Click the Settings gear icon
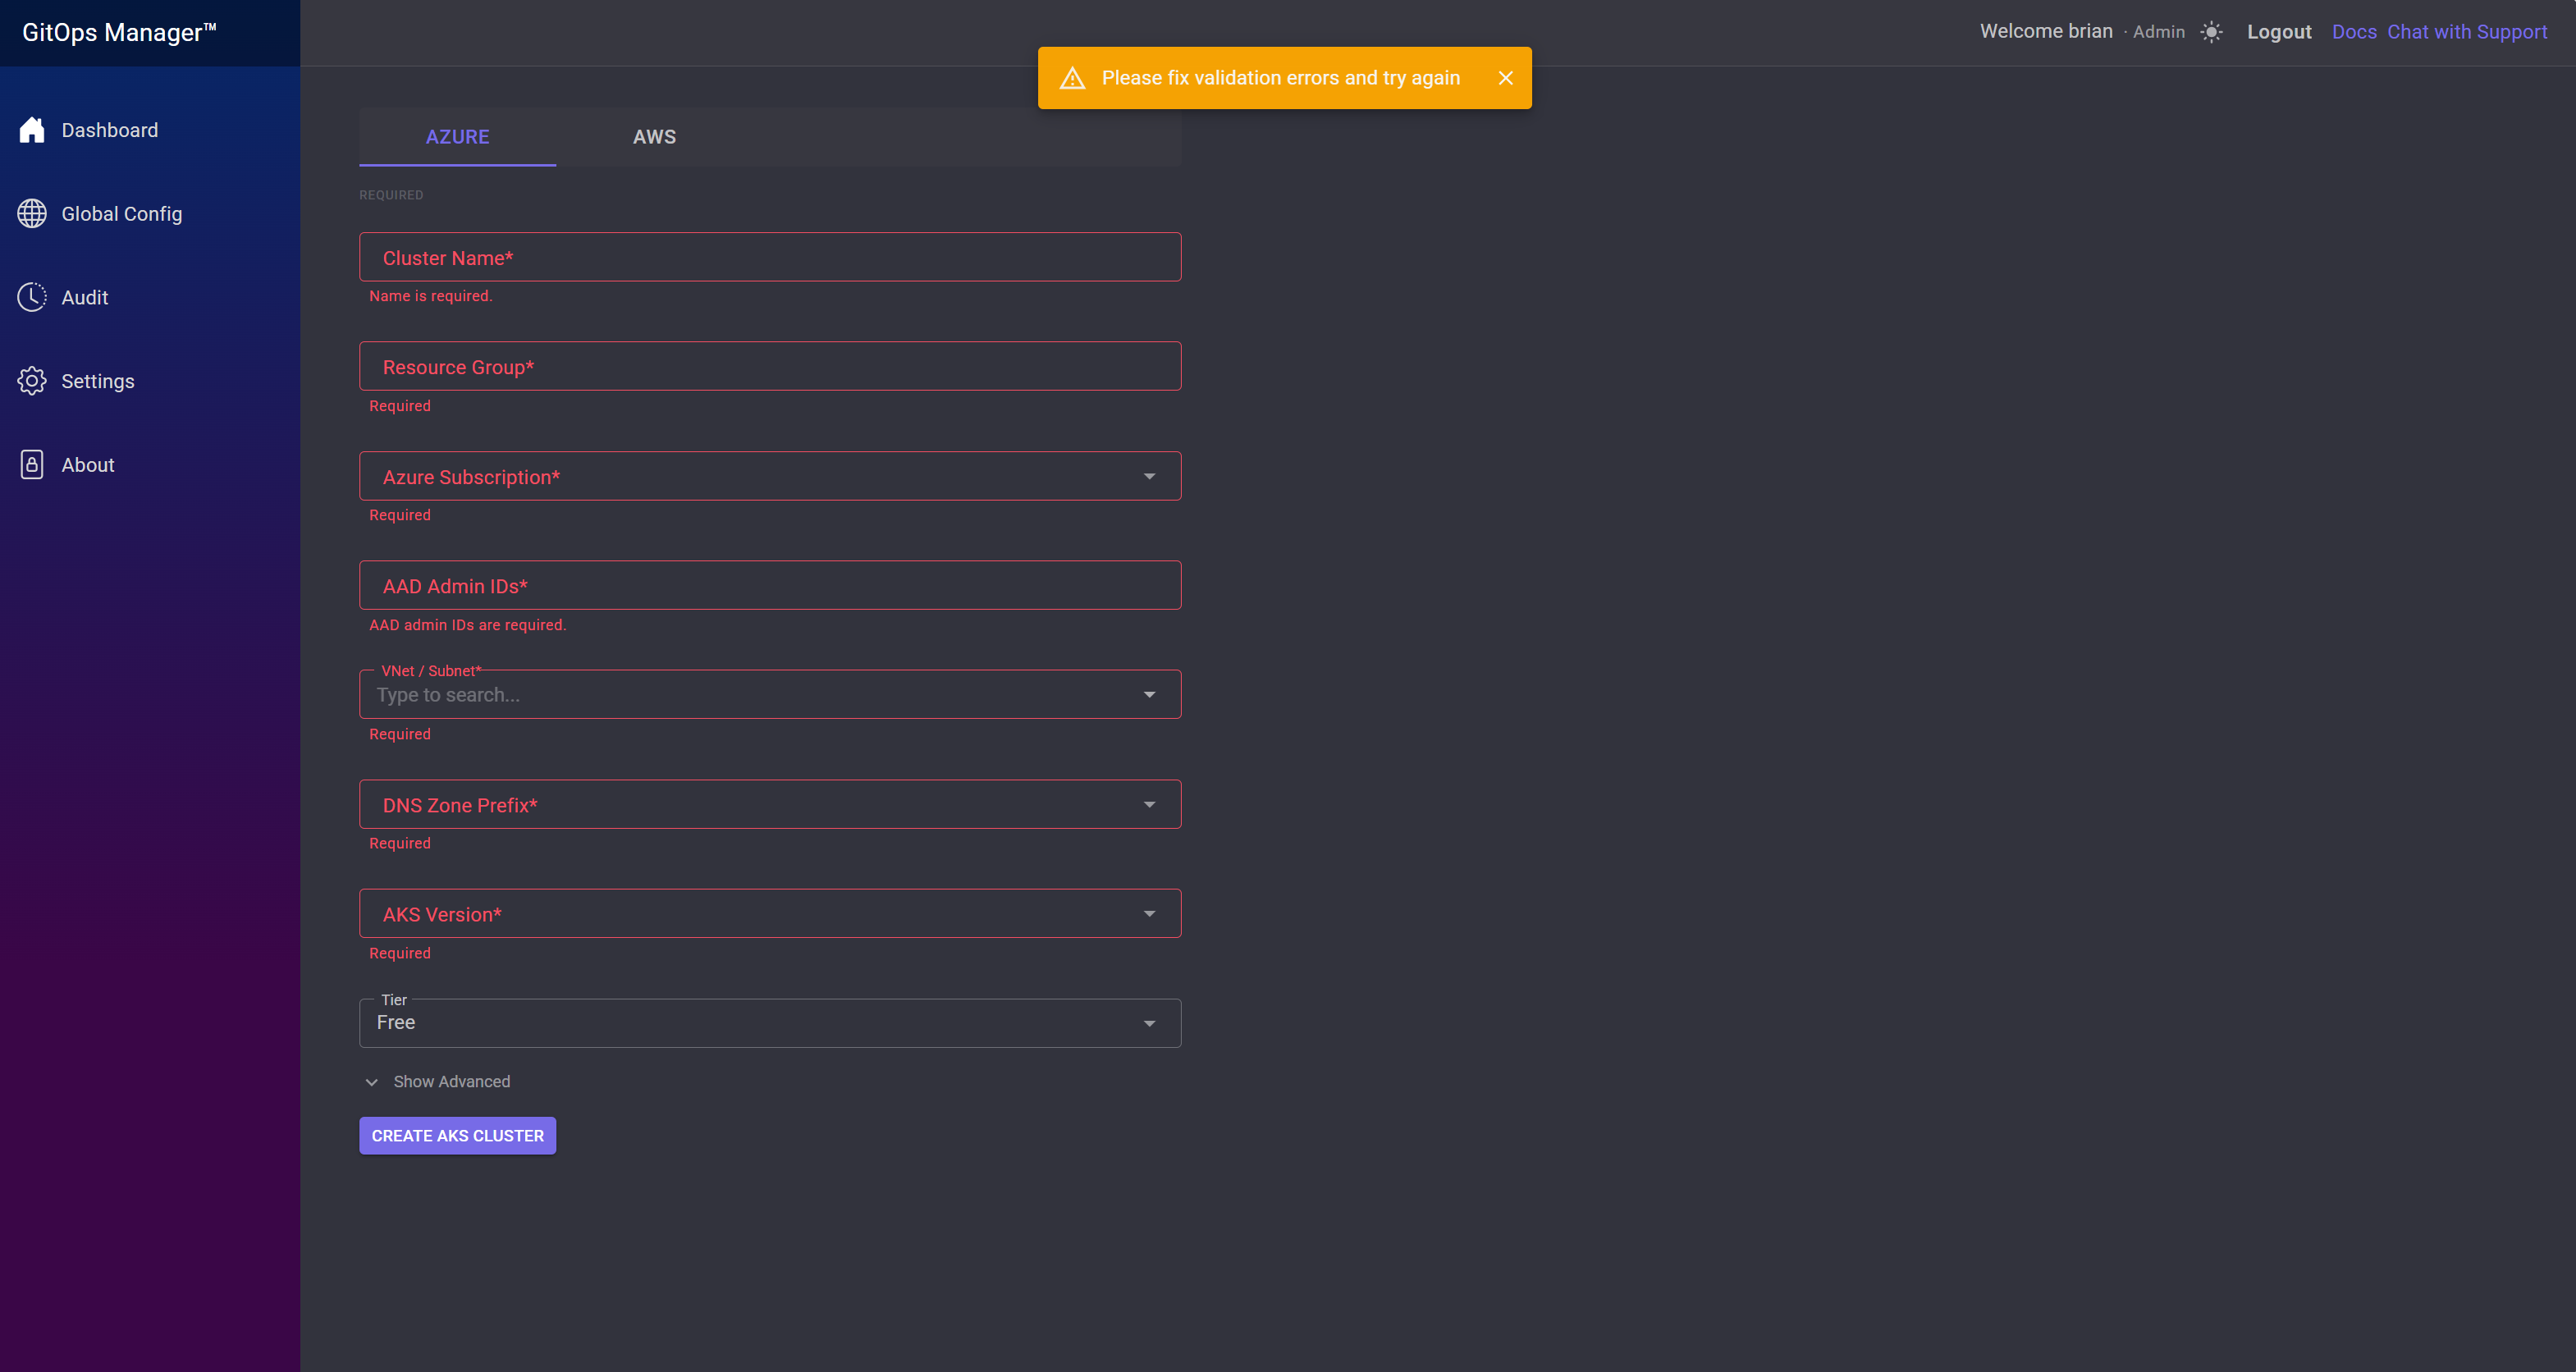Screen dimensions: 2576x1372 tap(32, 381)
